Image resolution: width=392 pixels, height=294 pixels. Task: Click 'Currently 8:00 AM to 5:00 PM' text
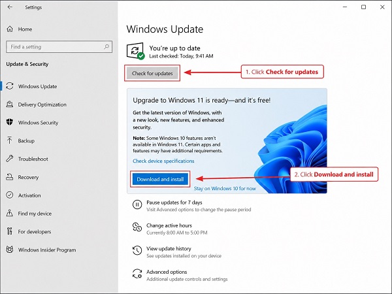(177, 233)
